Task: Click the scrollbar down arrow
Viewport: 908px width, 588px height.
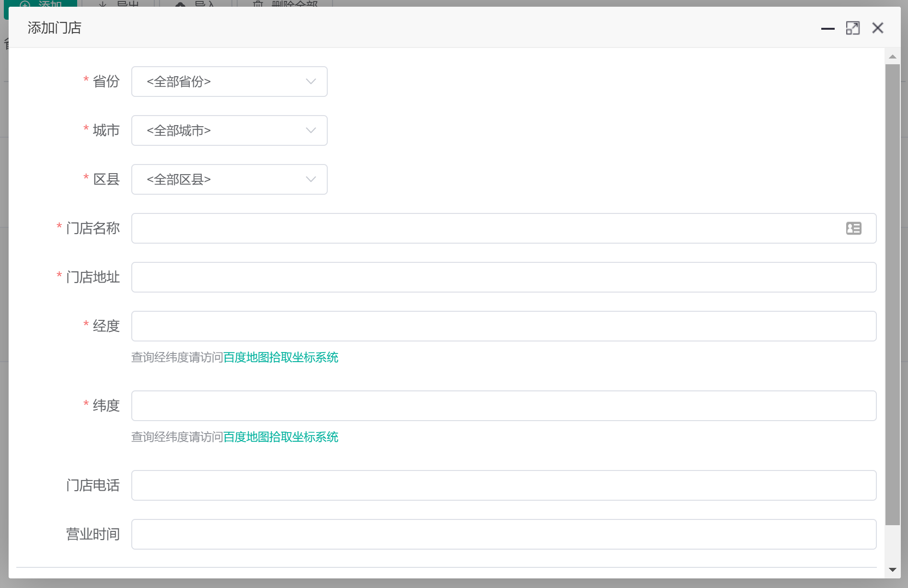Action: coord(892,570)
